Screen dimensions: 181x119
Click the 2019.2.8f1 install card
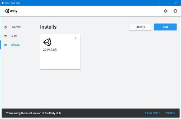tap(60, 51)
